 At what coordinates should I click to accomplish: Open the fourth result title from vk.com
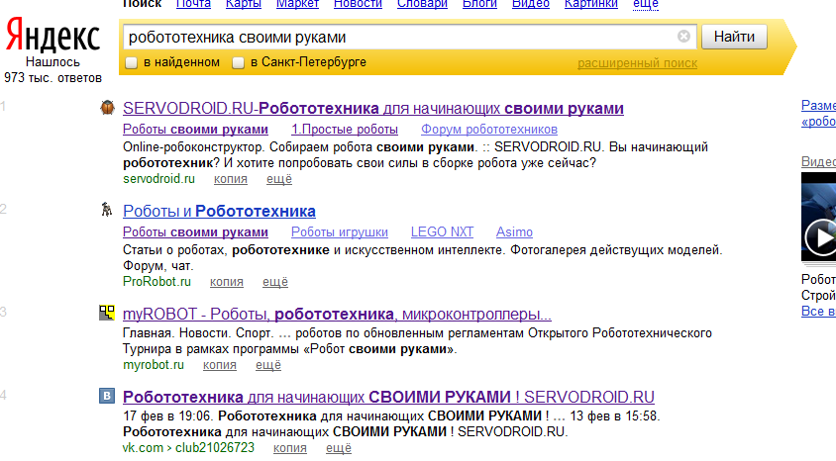point(388,397)
